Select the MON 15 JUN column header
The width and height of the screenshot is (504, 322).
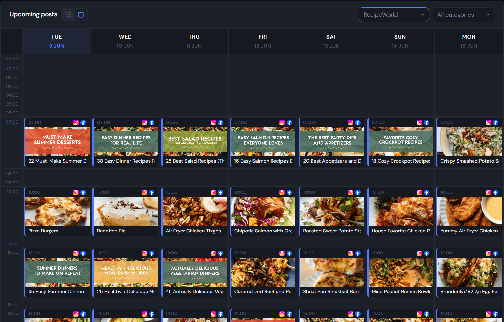[469, 41]
